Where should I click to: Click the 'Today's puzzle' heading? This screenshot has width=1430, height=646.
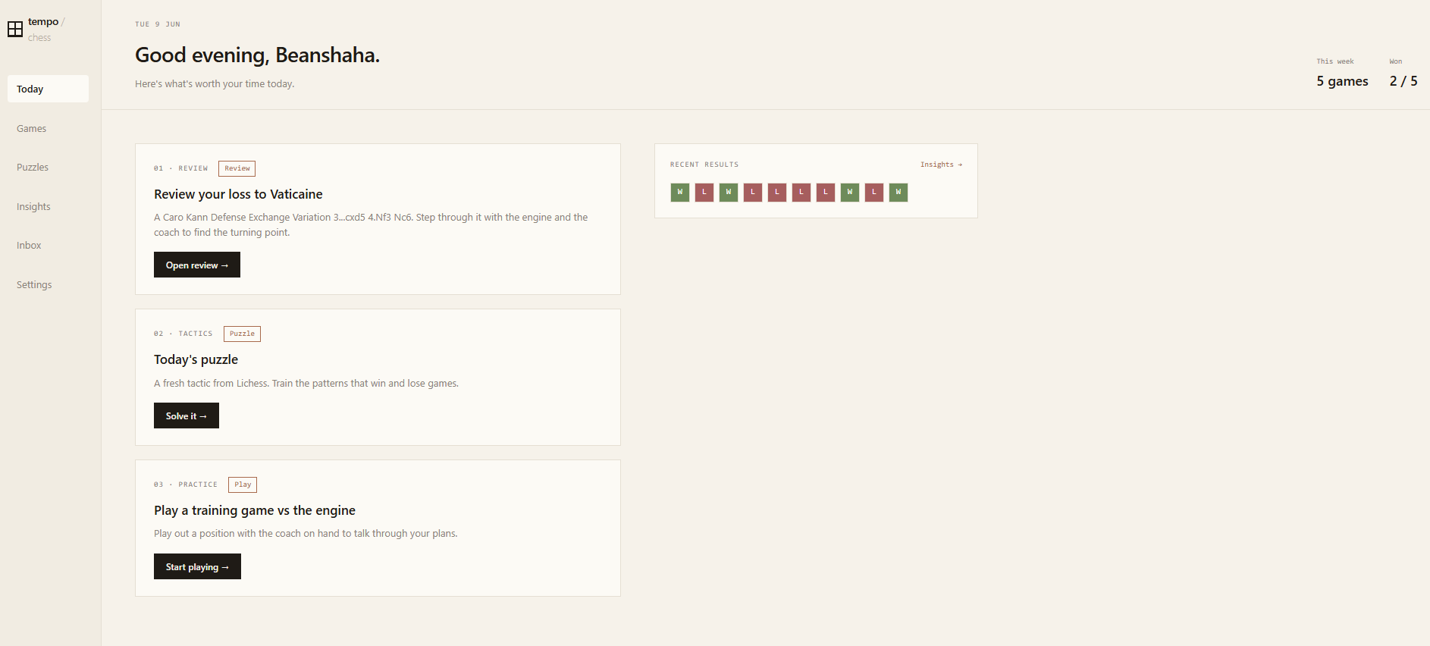coord(196,359)
